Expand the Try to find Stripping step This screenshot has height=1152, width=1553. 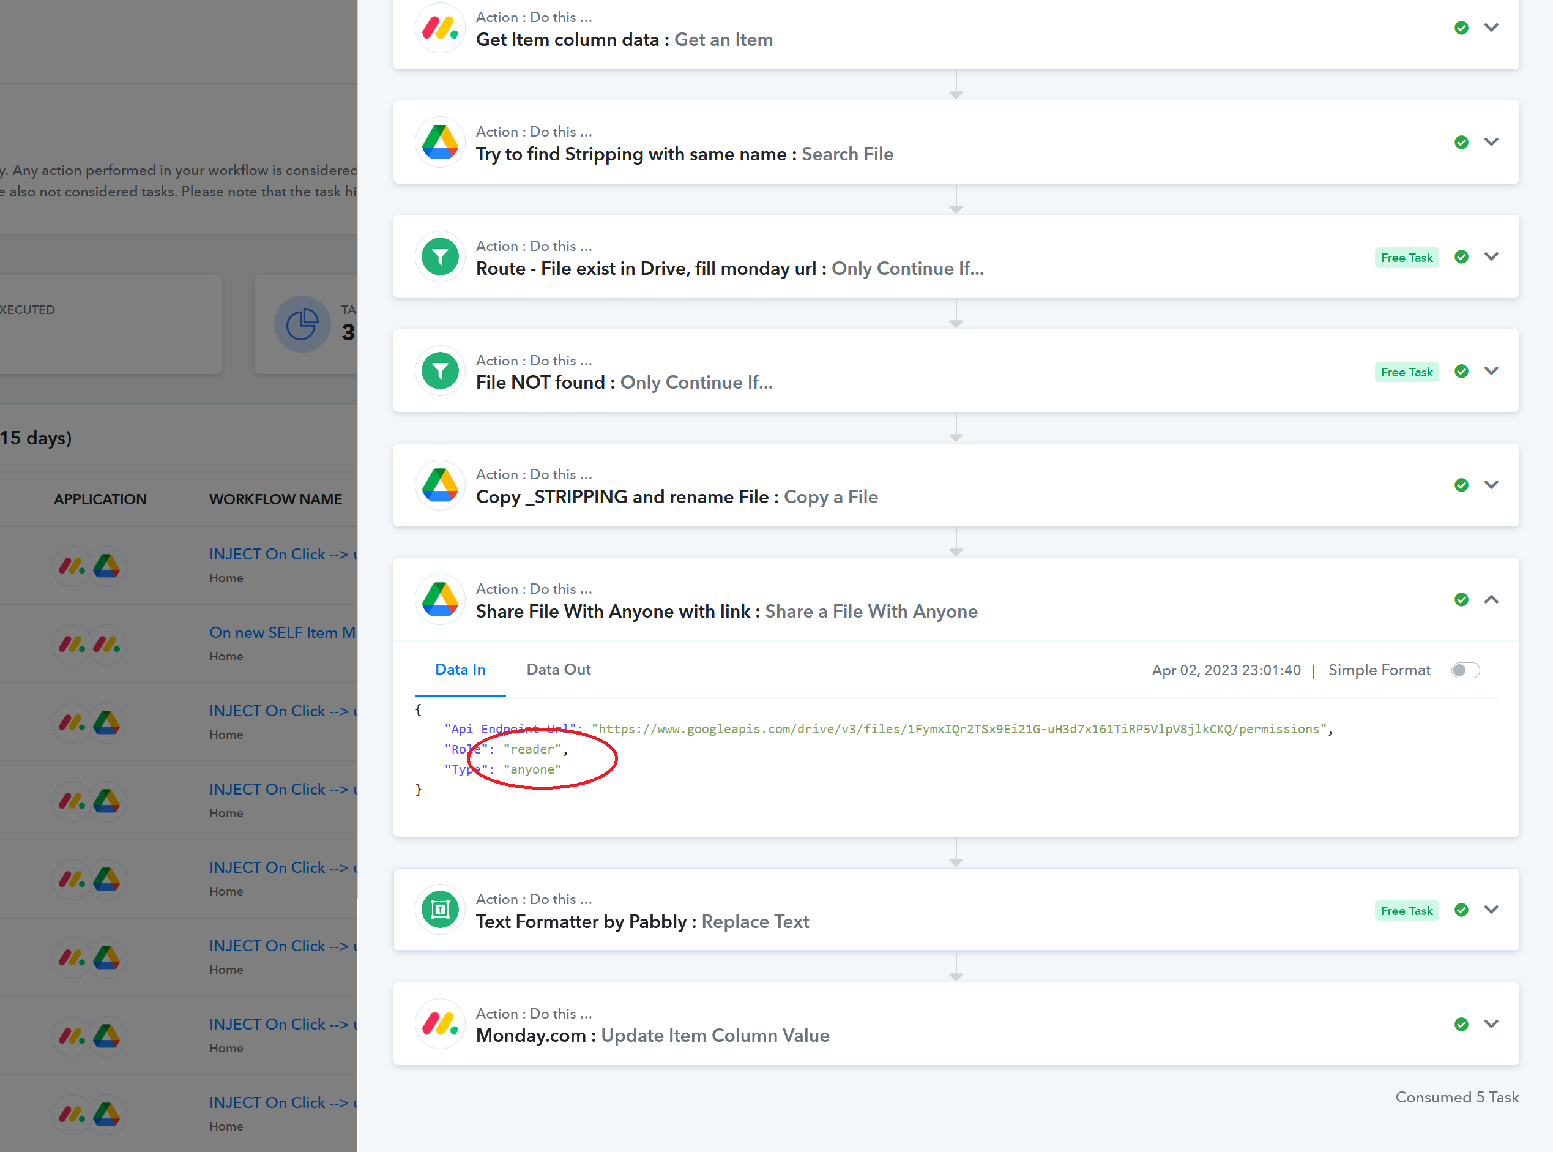click(1491, 142)
